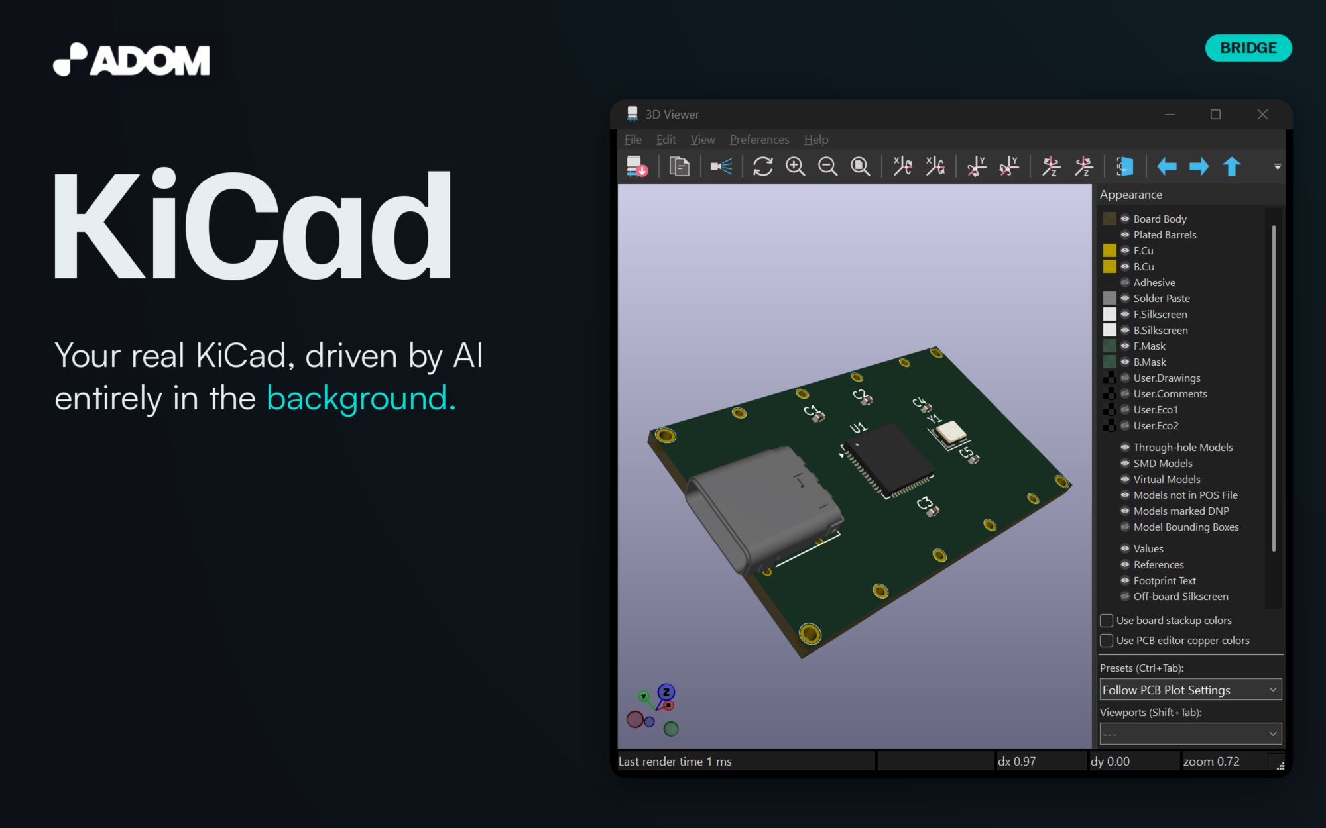This screenshot has height=828, width=1326.
Task: Open the View menu
Action: [x=703, y=140]
